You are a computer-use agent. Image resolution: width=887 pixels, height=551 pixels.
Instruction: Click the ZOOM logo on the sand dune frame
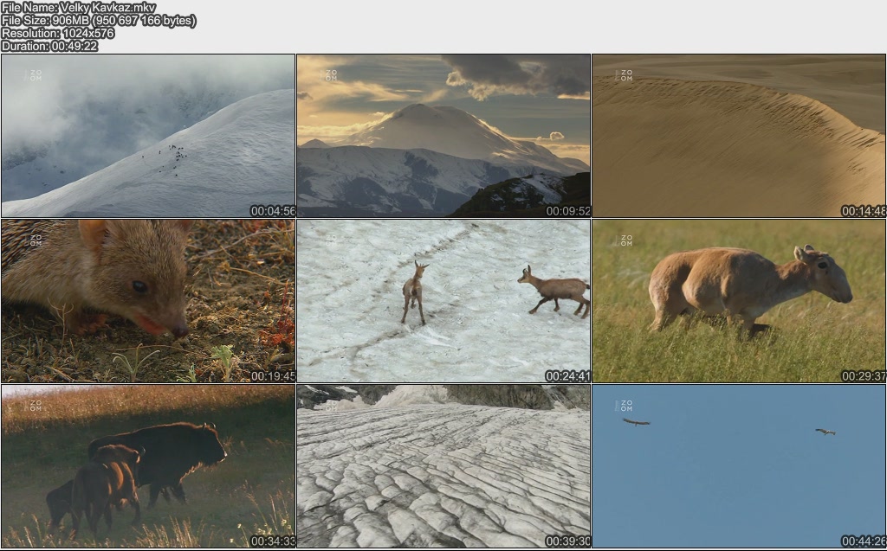tap(625, 76)
